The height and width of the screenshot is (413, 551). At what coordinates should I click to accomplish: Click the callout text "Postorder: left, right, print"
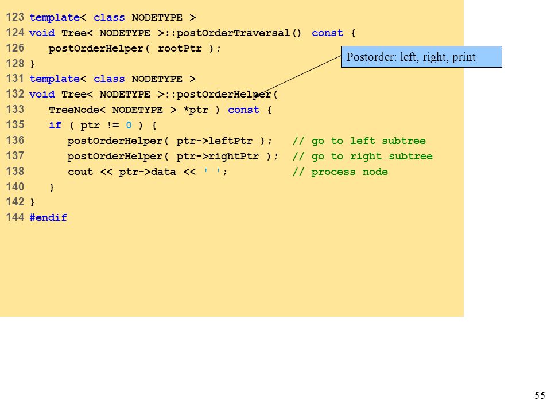click(x=411, y=57)
